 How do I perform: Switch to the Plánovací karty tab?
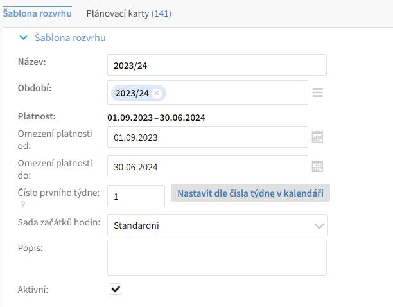tap(129, 13)
